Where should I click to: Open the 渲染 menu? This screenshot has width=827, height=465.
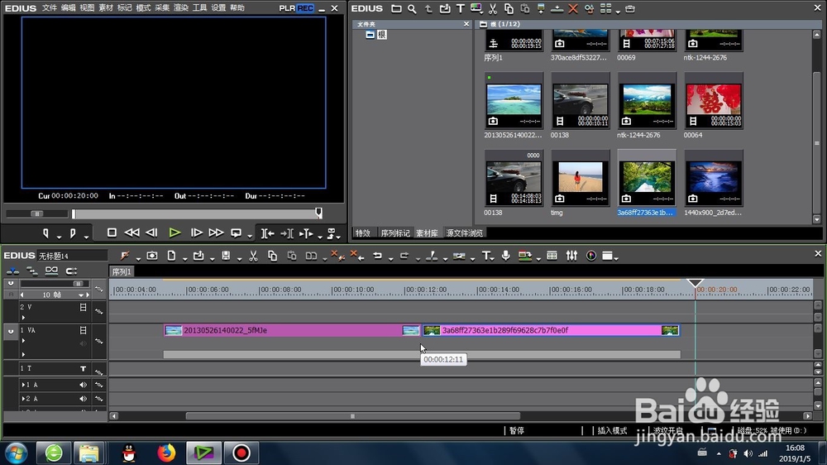181,8
